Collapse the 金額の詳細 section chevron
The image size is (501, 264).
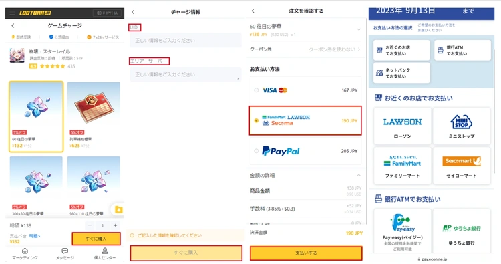(359, 175)
